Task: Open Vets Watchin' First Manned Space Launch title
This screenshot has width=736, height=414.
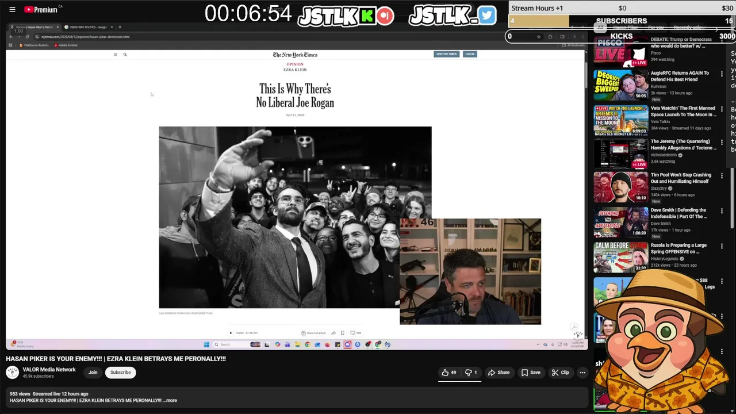Action: pyautogui.click(x=683, y=112)
